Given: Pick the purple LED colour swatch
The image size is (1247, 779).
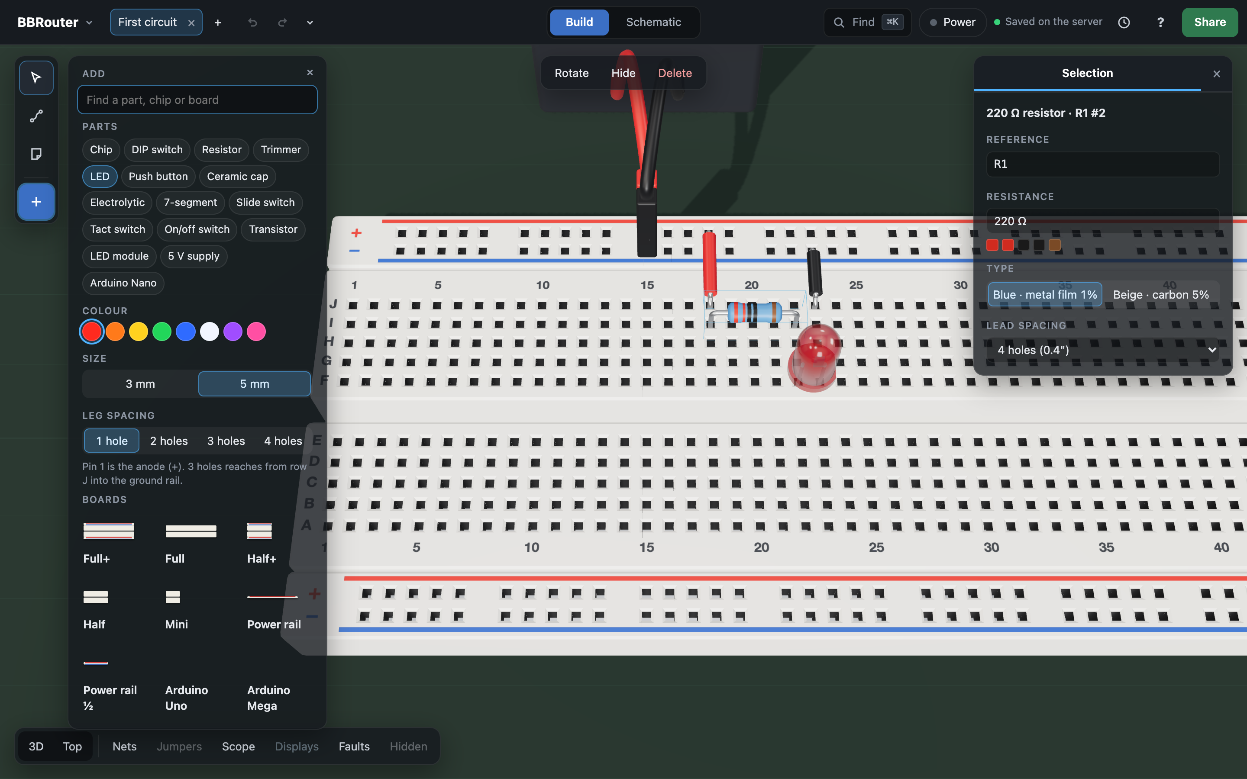Looking at the screenshot, I should tap(233, 332).
